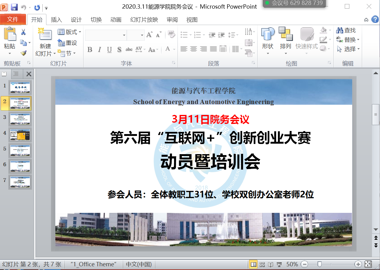Screen dimensions: 380x270
Task: Click the Format Painter brush icon
Action: [23, 53]
